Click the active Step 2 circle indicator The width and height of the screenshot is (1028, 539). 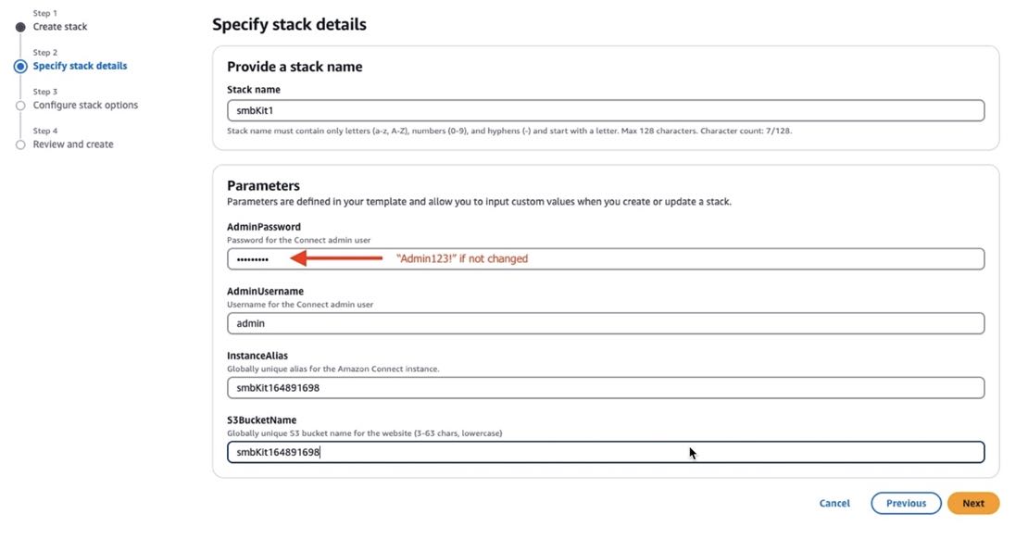(20, 67)
